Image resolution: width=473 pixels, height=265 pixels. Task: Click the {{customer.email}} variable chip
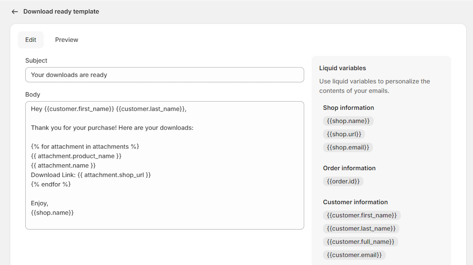[x=354, y=255]
